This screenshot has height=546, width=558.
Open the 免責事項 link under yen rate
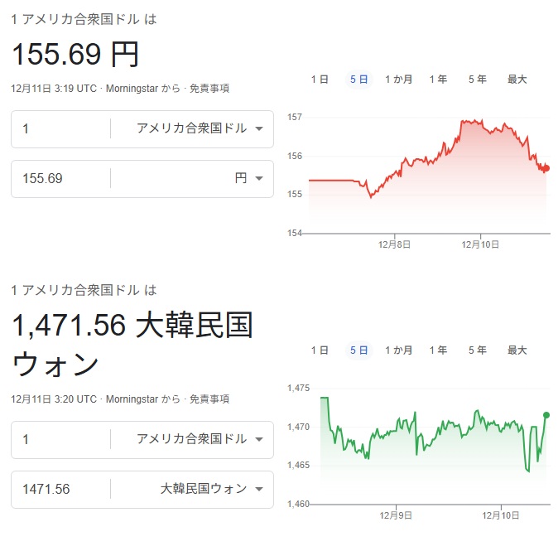pyautogui.click(x=209, y=88)
